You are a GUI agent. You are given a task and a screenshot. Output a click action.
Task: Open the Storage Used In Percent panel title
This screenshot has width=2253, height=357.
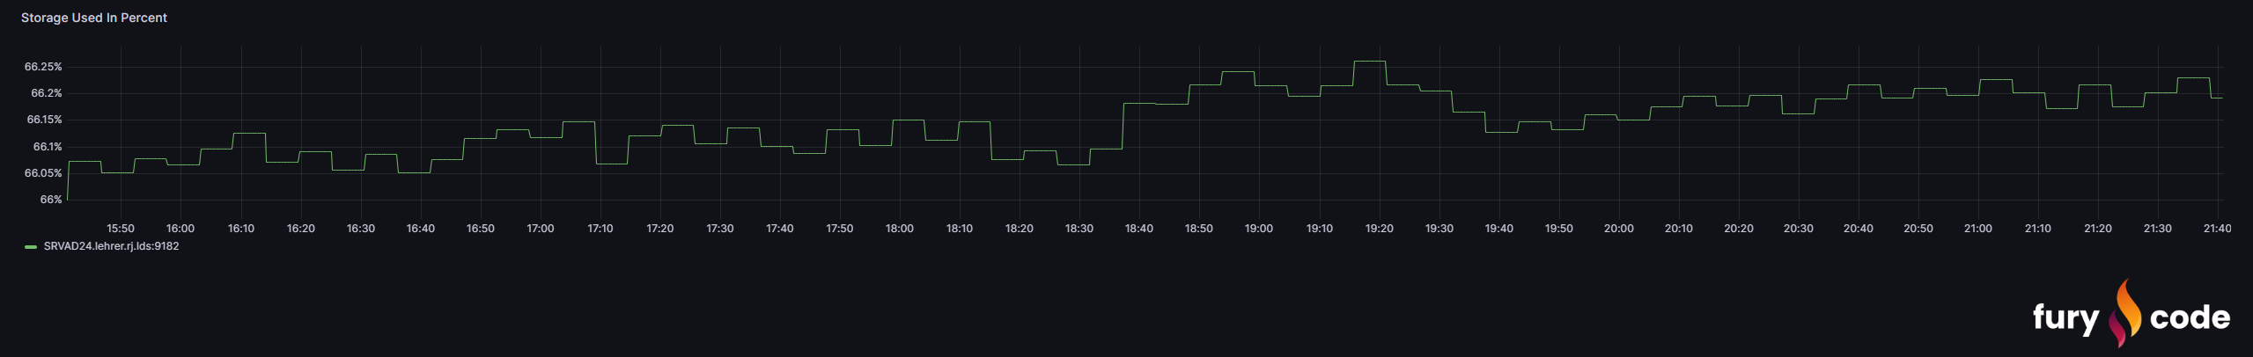[94, 18]
